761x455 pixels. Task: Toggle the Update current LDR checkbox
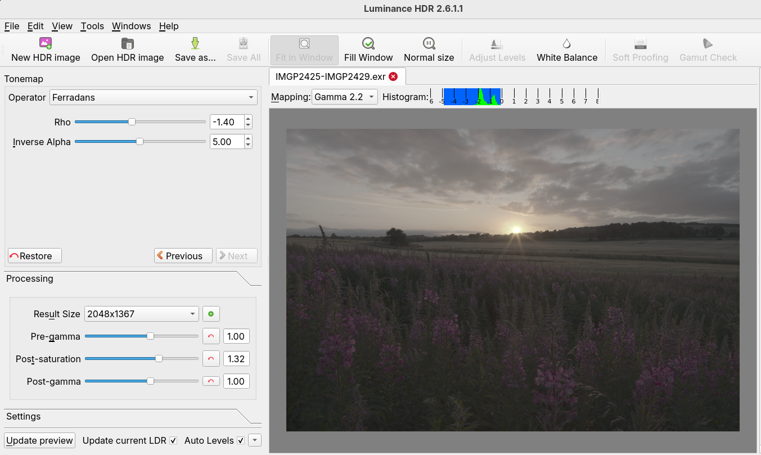pos(173,440)
